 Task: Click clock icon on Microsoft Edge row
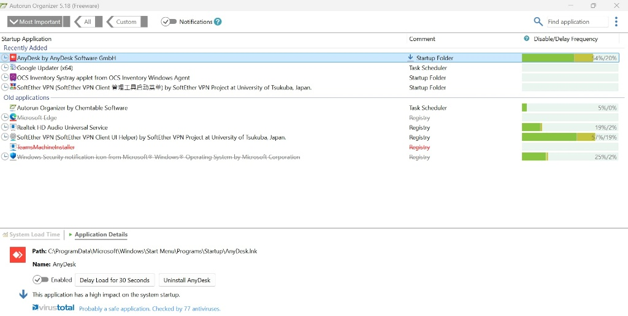5,118
